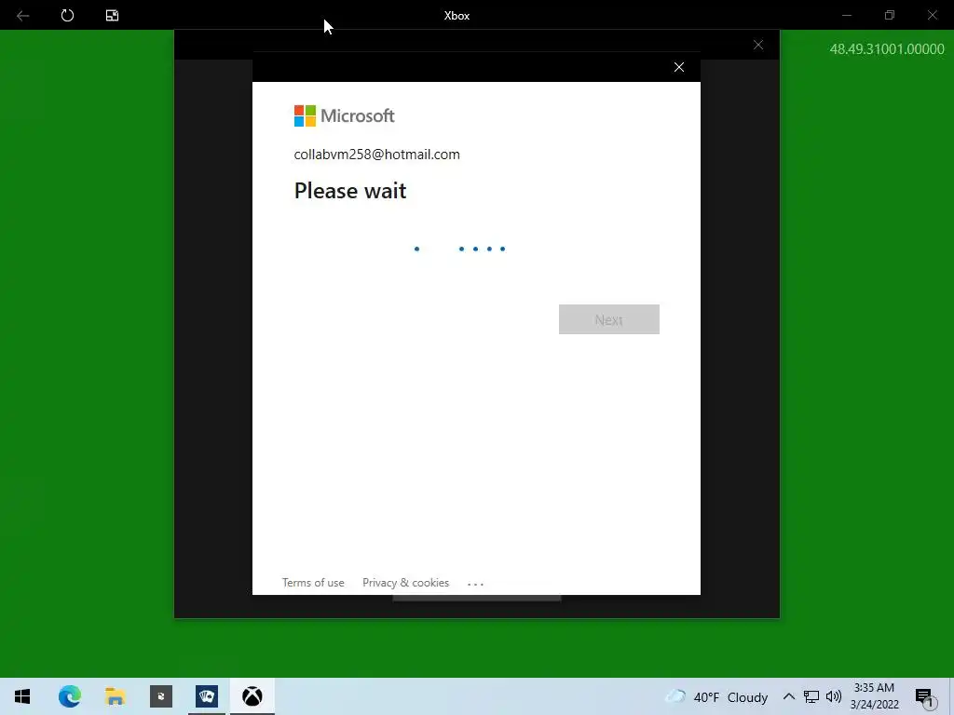954x715 pixels.
Task: Open the weather widget 40°F Cloudy
Action: pyautogui.click(x=716, y=696)
